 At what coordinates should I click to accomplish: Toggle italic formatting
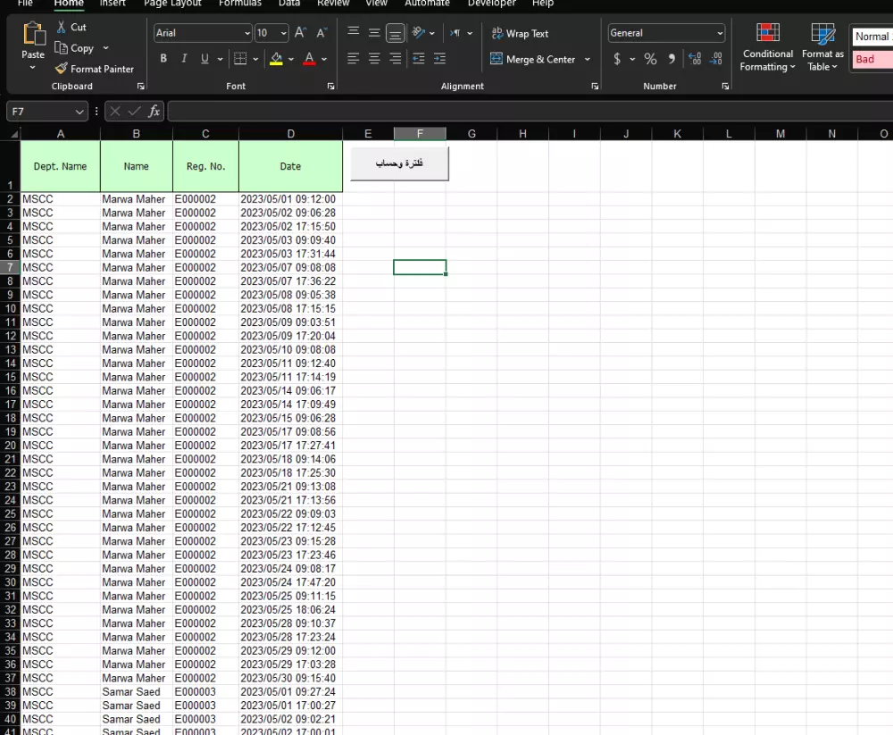(185, 58)
